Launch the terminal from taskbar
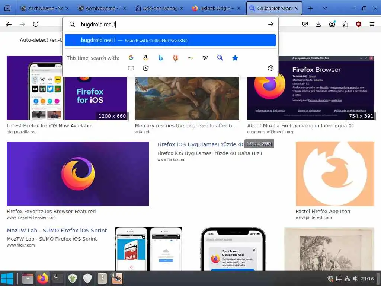This screenshot has height=286, width=381. (x=58, y=279)
